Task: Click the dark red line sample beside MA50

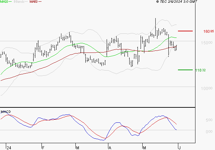Action: (40, 2)
